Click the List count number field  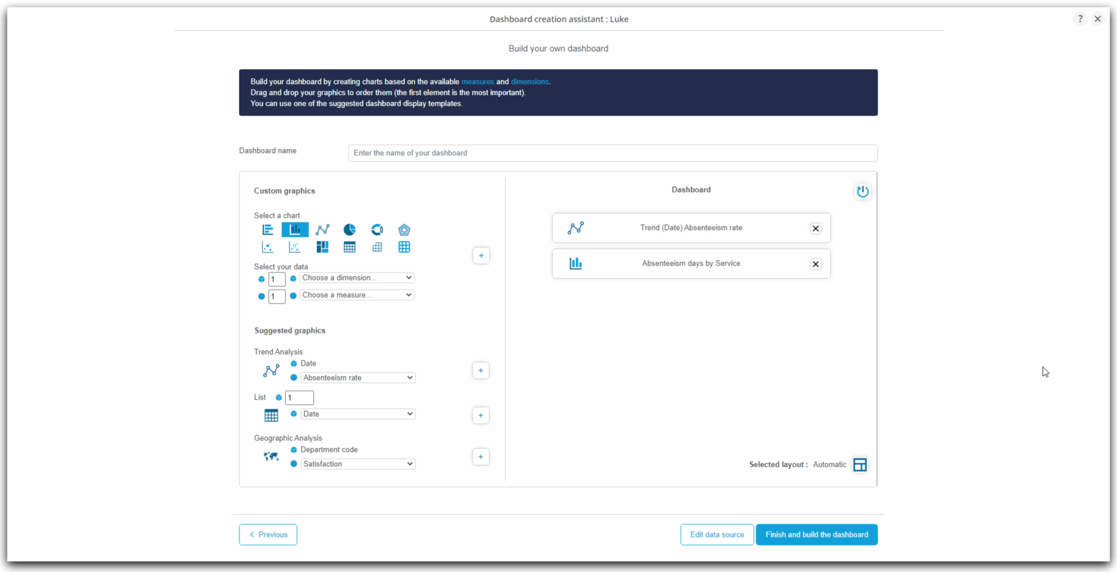(299, 398)
